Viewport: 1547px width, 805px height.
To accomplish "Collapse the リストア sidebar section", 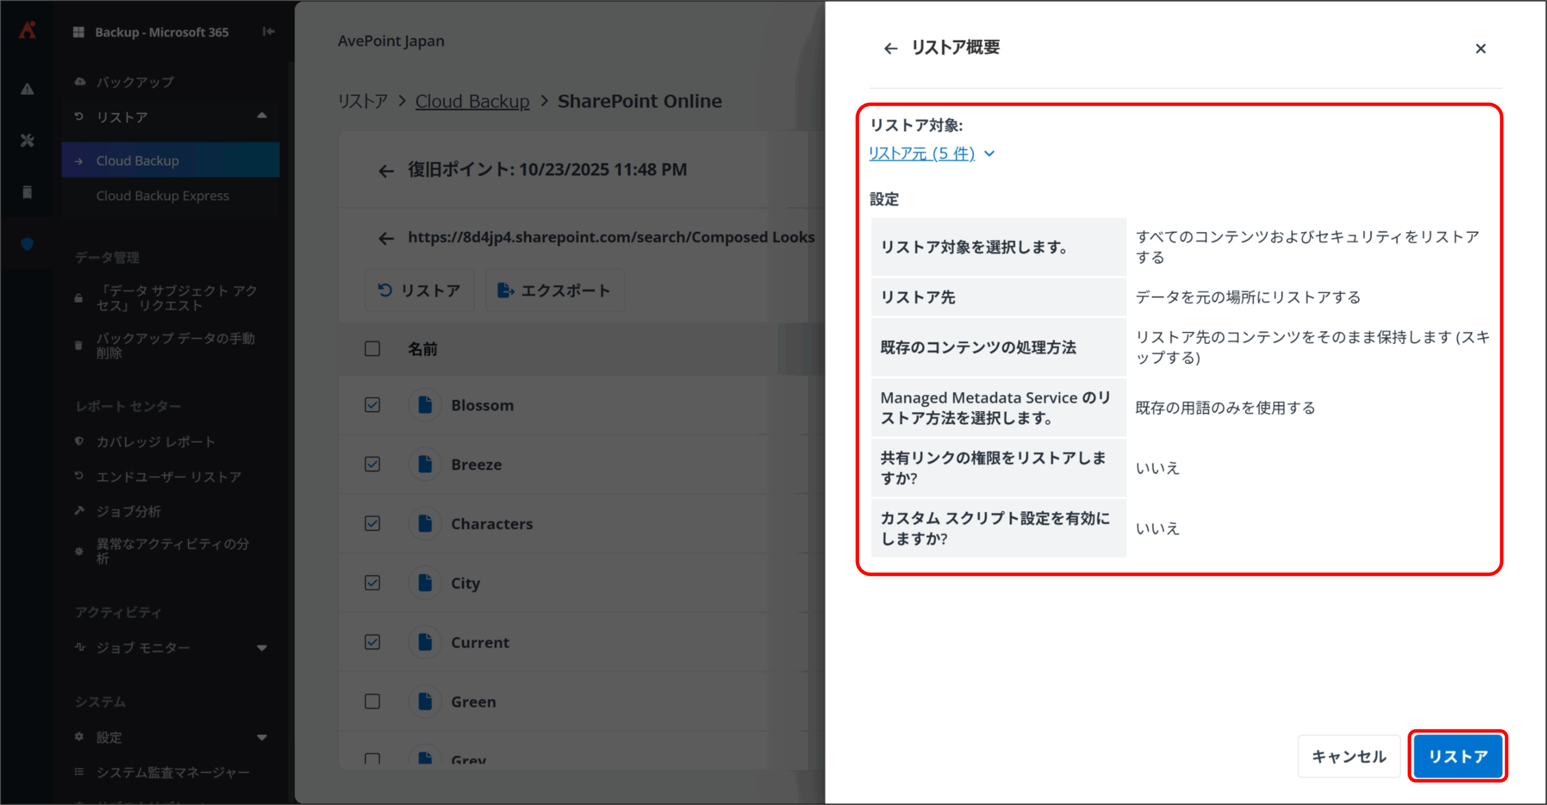I will [x=262, y=116].
